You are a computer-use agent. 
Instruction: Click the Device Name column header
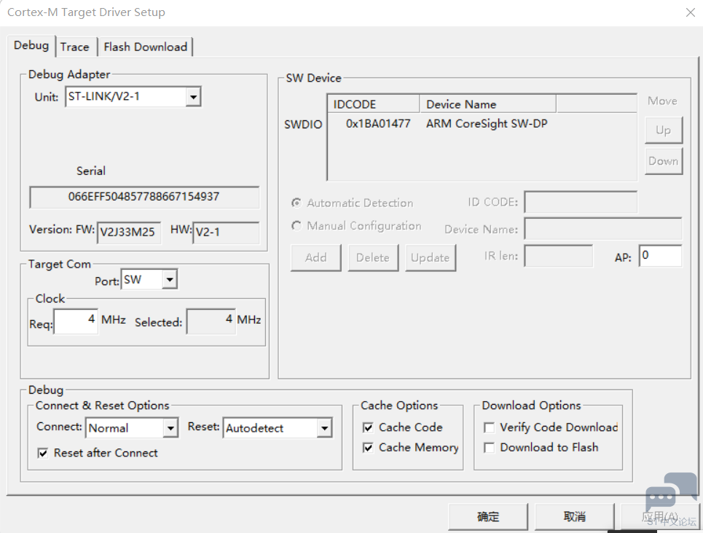pyautogui.click(x=487, y=104)
